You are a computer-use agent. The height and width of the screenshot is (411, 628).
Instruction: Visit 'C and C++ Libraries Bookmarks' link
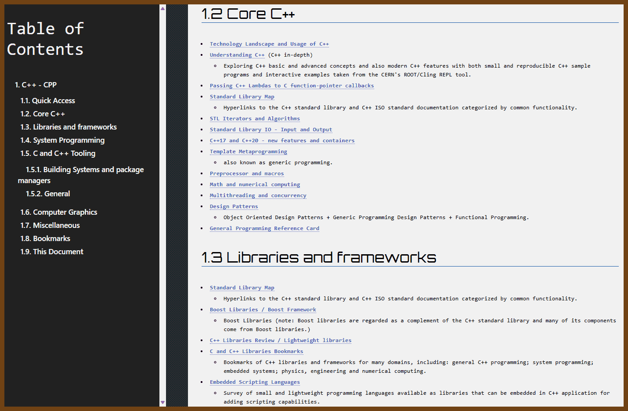coord(256,351)
